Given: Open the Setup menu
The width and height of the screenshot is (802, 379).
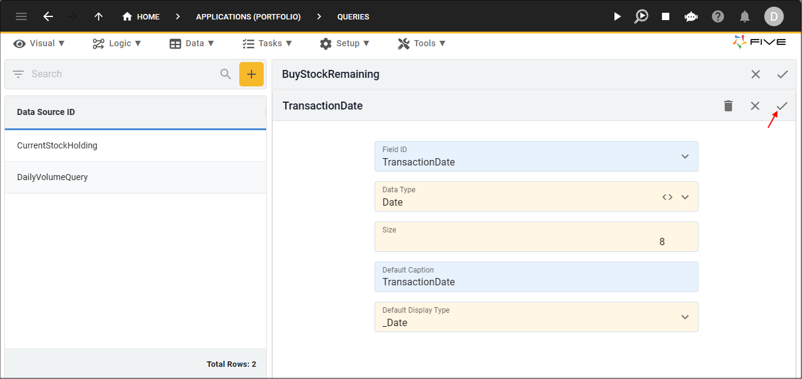Looking at the screenshot, I should [x=345, y=43].
